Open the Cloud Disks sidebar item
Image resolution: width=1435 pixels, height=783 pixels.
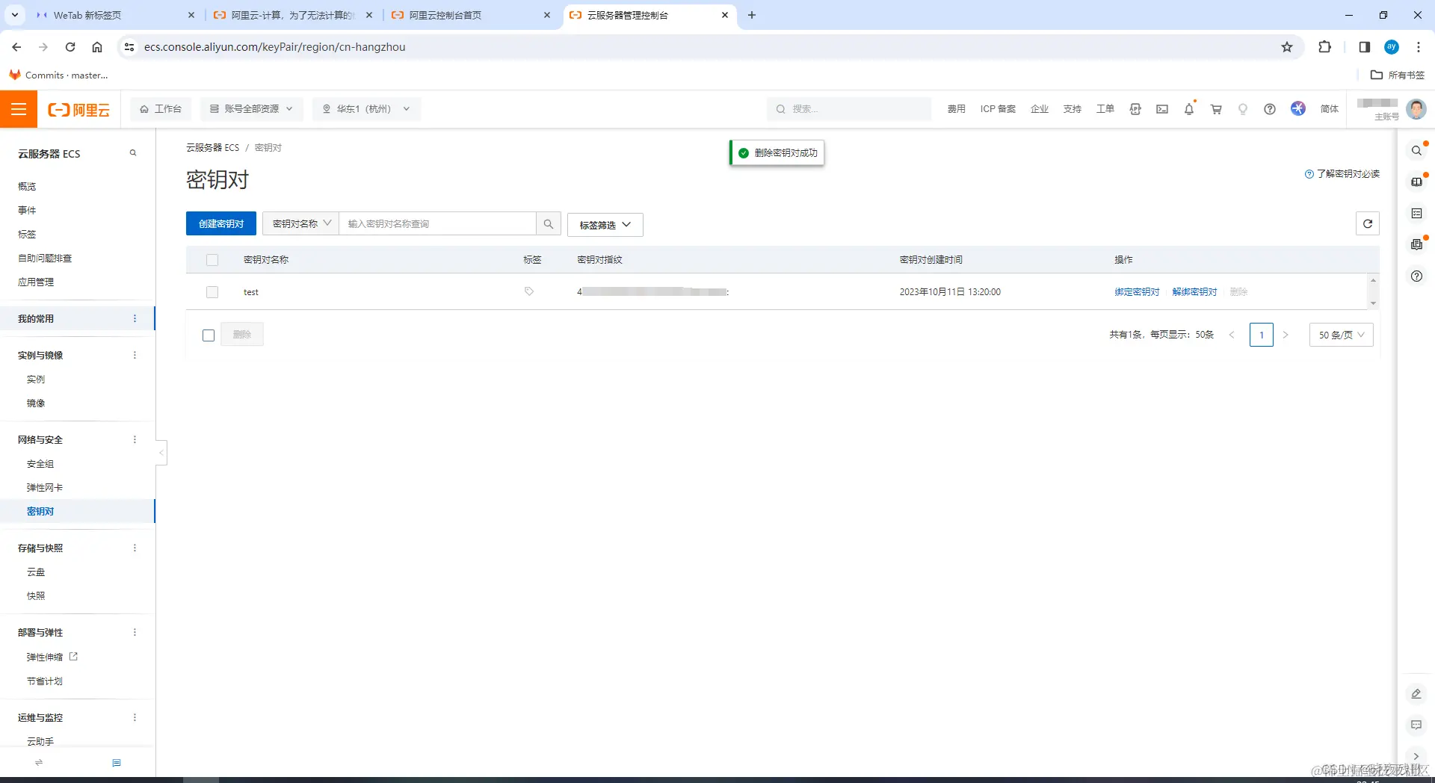pyautogui.click(x=36, y=572)
